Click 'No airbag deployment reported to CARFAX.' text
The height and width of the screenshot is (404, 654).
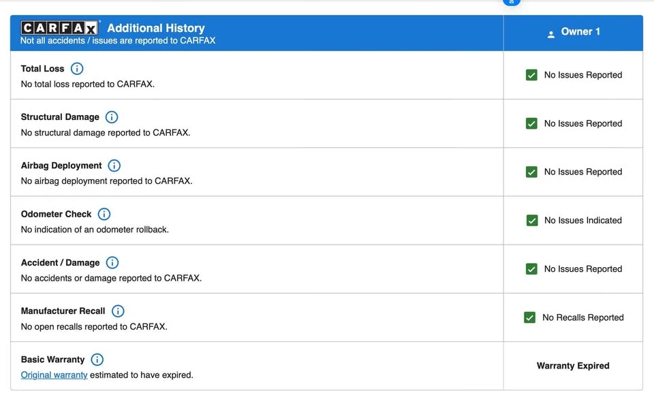[107, 181]
